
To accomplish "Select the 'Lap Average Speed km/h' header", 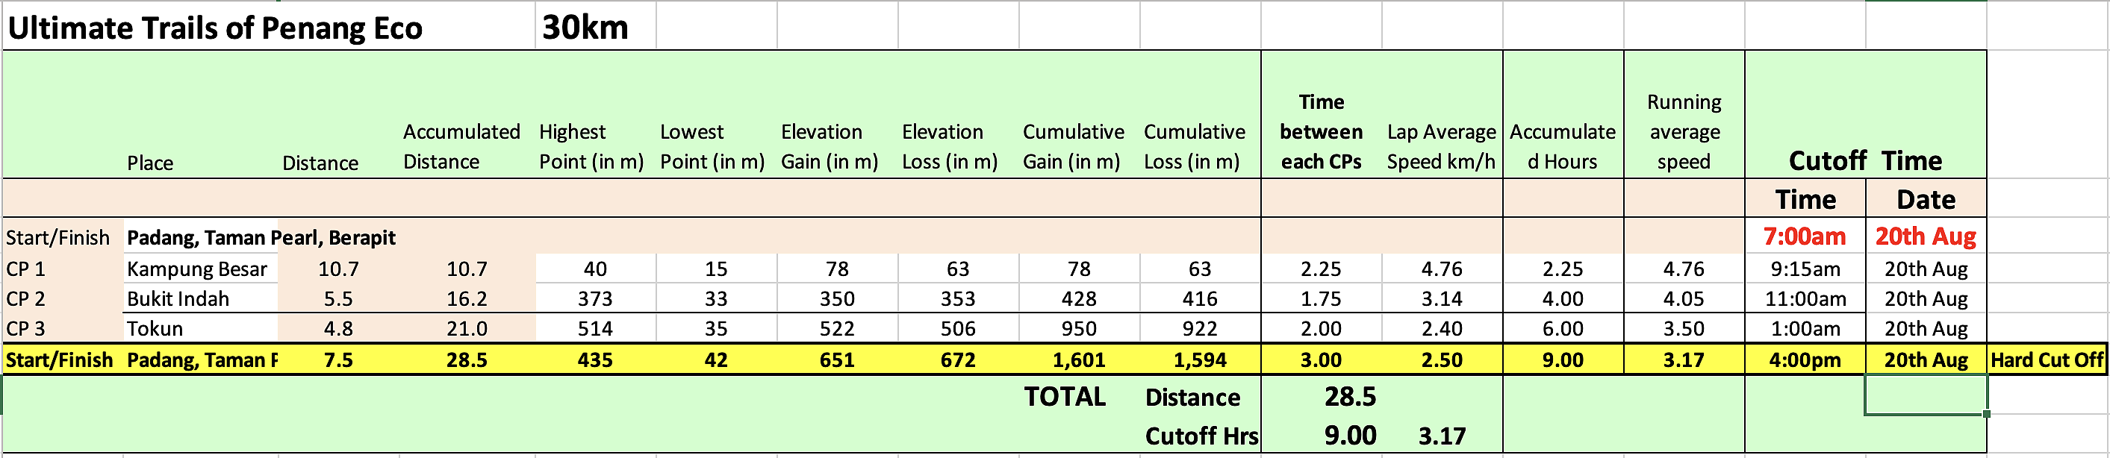I will pyautogui.click(x=1441, y=146).
